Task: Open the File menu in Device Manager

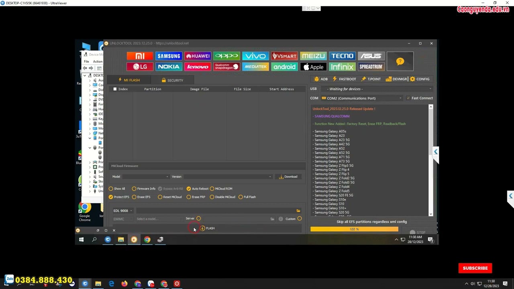Action: pos(86,61)
